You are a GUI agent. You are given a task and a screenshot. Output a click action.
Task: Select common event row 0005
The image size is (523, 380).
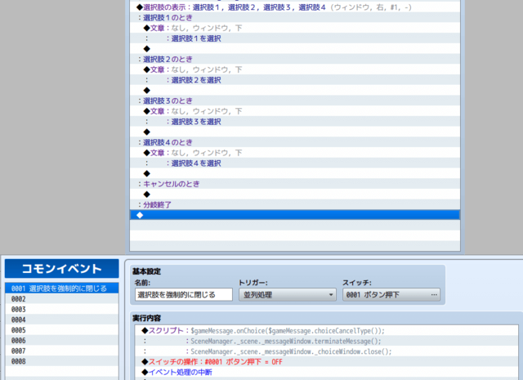pos(62,330)
